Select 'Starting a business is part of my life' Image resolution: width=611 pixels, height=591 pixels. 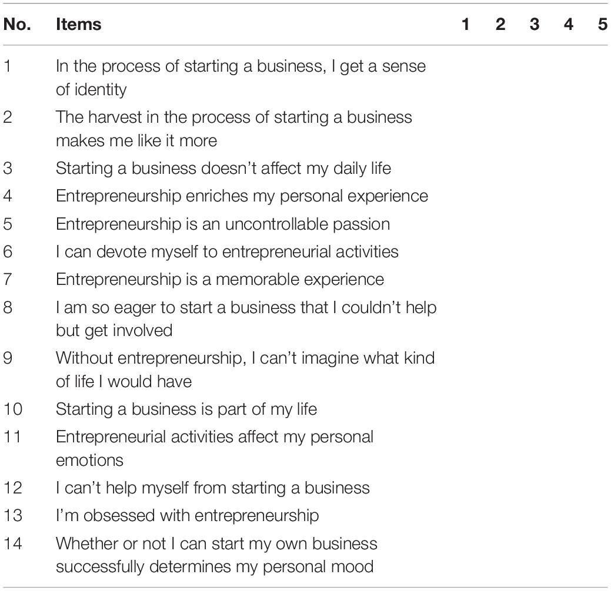(186, 409)
